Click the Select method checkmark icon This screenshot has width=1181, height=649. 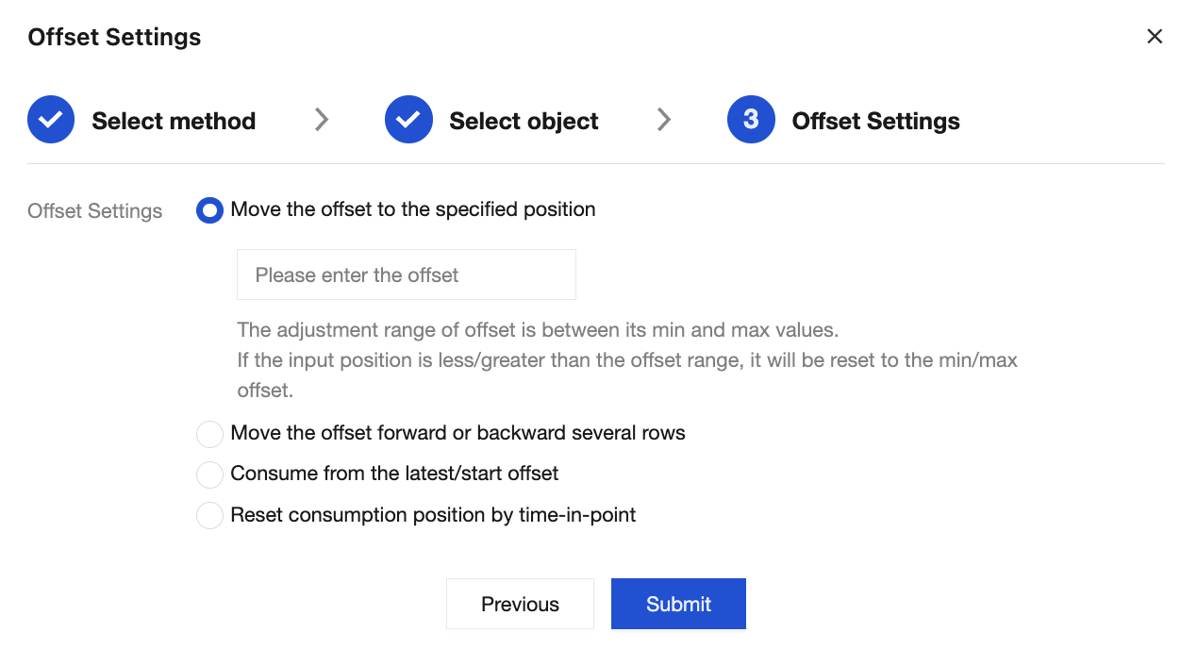coord(51,121)
